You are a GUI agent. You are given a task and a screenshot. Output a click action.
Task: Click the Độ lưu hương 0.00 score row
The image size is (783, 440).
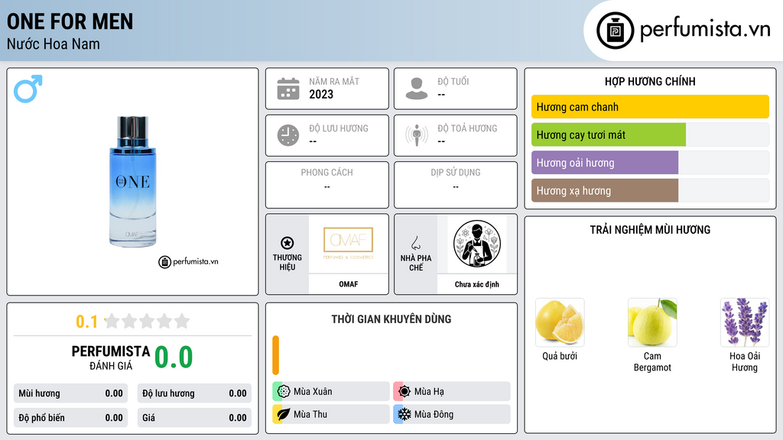[194, 393]
